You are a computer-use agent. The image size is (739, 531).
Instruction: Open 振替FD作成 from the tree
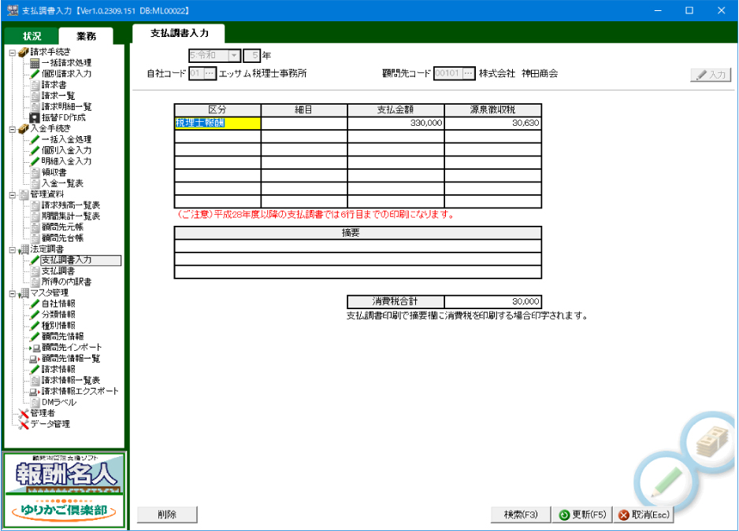coord(62,117)
